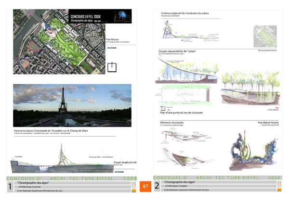Screen dimensions: 289x204
Task: Click the 'Trocadéro' label on the section
Action: coord(18,157)
